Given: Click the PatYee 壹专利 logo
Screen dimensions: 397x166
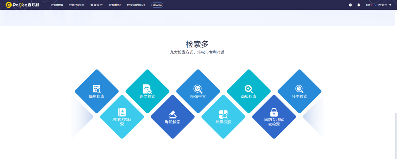Looking at the screenshot, I should click(x=22, y=5).
